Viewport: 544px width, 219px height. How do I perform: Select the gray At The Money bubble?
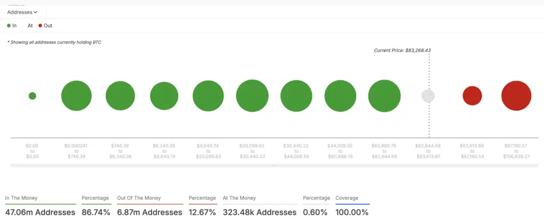pyautogui.click(x=428, y=96)
